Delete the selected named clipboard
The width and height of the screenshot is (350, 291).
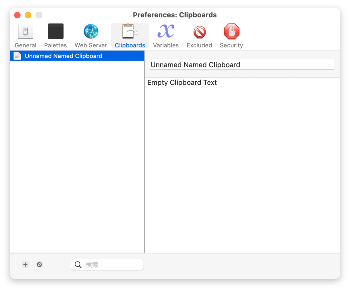click(39, 264)
